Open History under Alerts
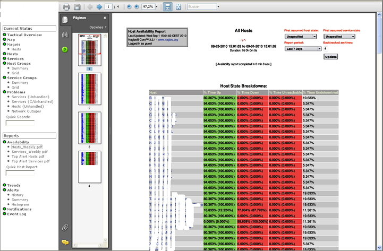Screen dimensions: 383x251 [18, 195]
